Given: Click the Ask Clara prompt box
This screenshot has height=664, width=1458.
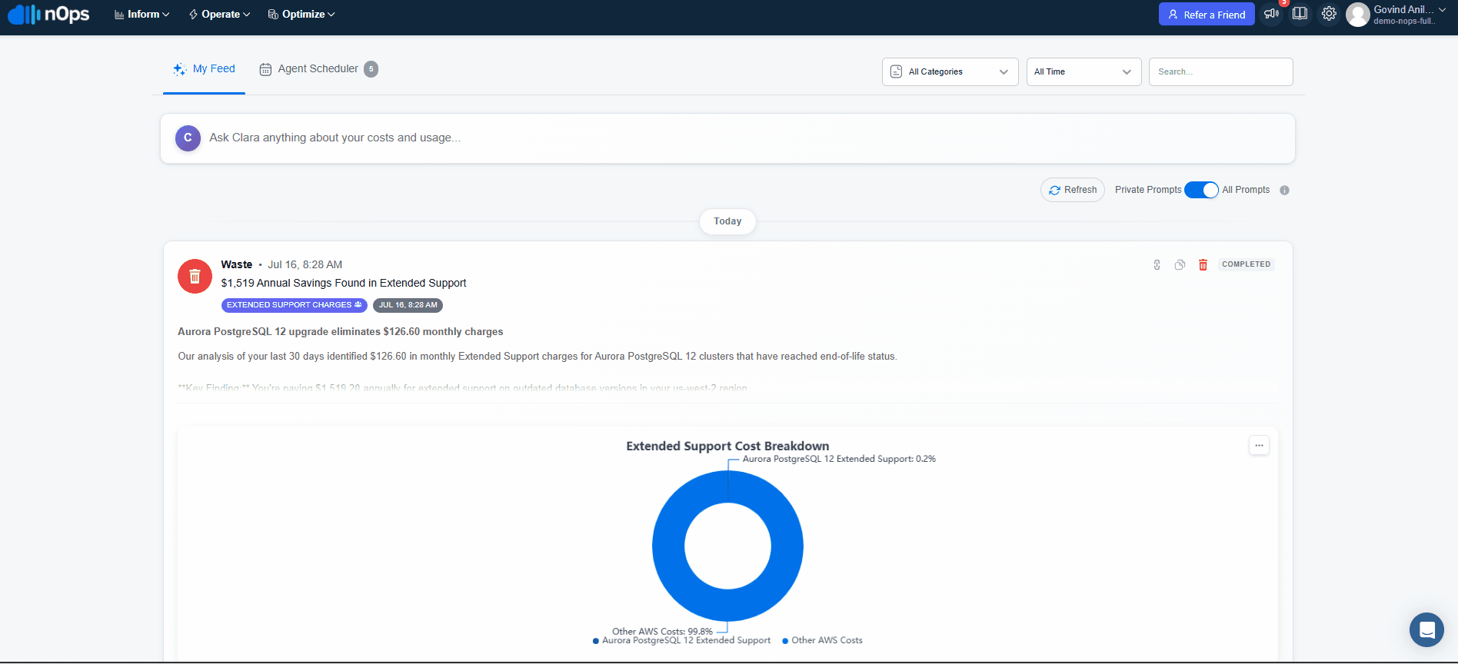Looking at the screenshot, I should tap(727, 138).
